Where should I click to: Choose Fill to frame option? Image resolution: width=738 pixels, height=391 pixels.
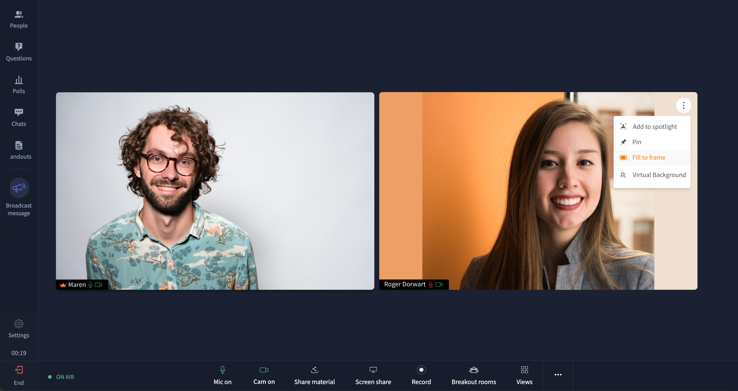tap(648, 157)
